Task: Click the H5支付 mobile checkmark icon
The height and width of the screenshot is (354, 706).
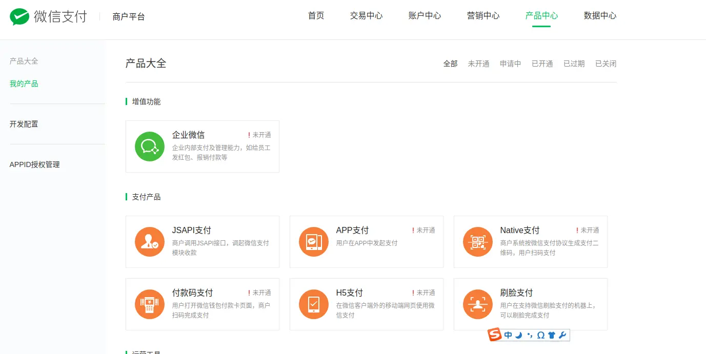Action: coord(314,304)
